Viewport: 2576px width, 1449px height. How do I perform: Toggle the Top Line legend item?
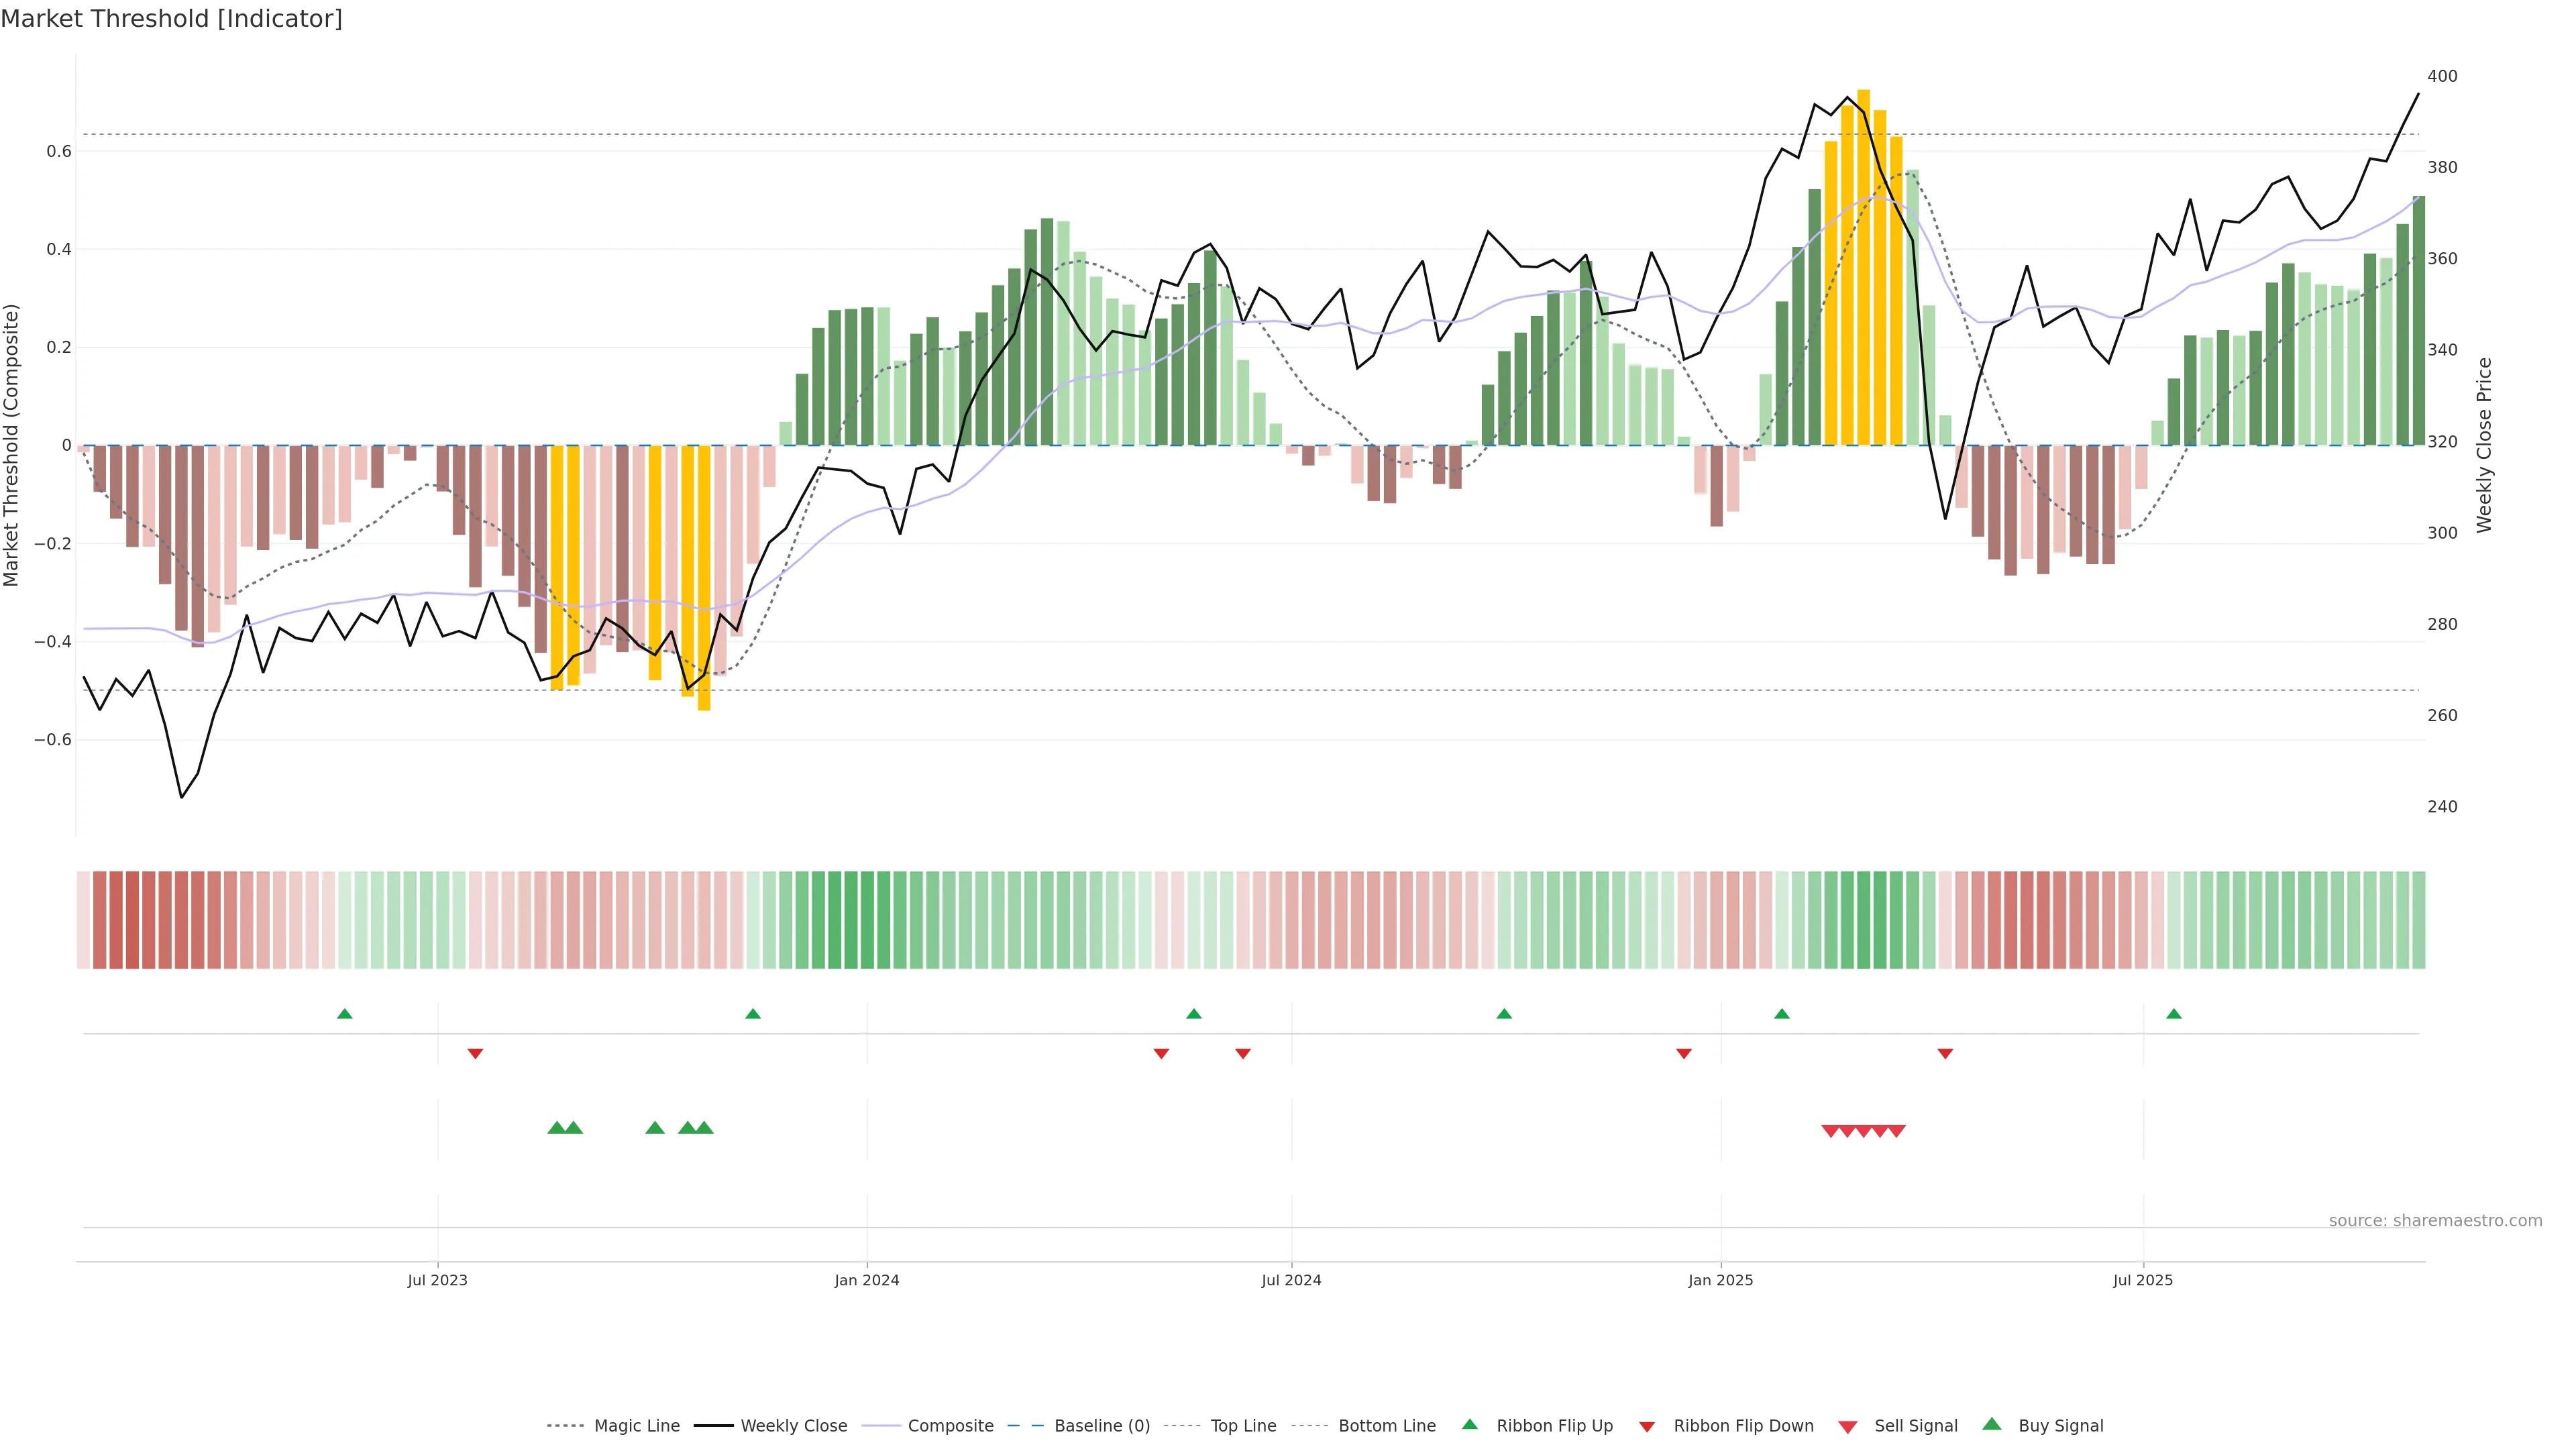click(1243, 1426)
